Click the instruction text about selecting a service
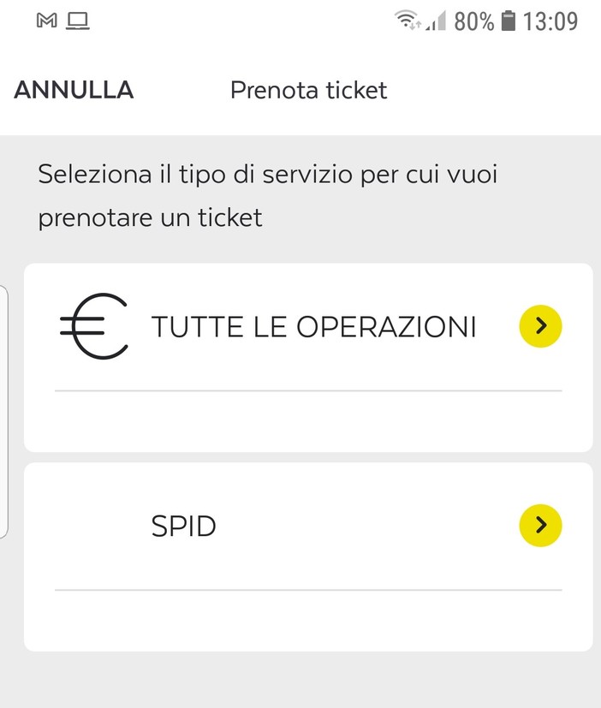Screen dimensions: 601x708 tap(268, 195)
